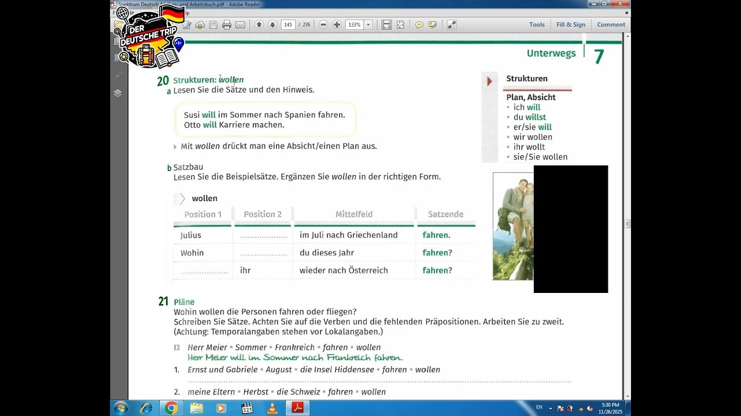Open Windows Explorer folder in taskbar
Image resolution: width=741 pixels, height=416 pixels.
[x=197, y=408]
